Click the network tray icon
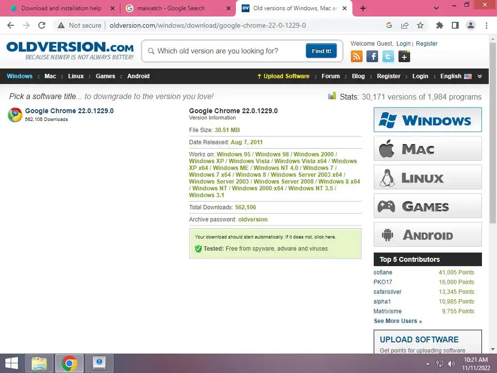This screenshot has width=497, height=373. coord(440,364)
